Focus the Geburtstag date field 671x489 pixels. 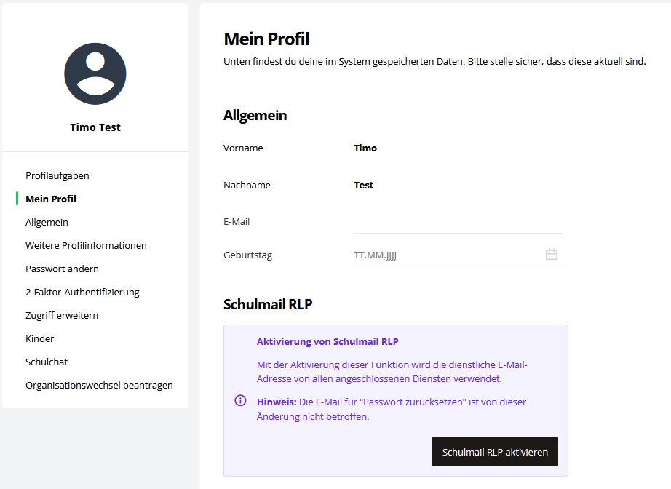[444, 255]
